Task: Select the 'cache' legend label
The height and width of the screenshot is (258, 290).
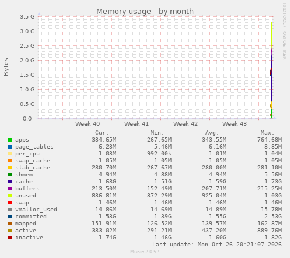Action: point(24,182)
